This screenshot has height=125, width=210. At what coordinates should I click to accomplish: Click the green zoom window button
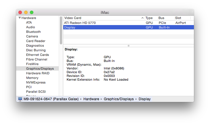[32, 12]
